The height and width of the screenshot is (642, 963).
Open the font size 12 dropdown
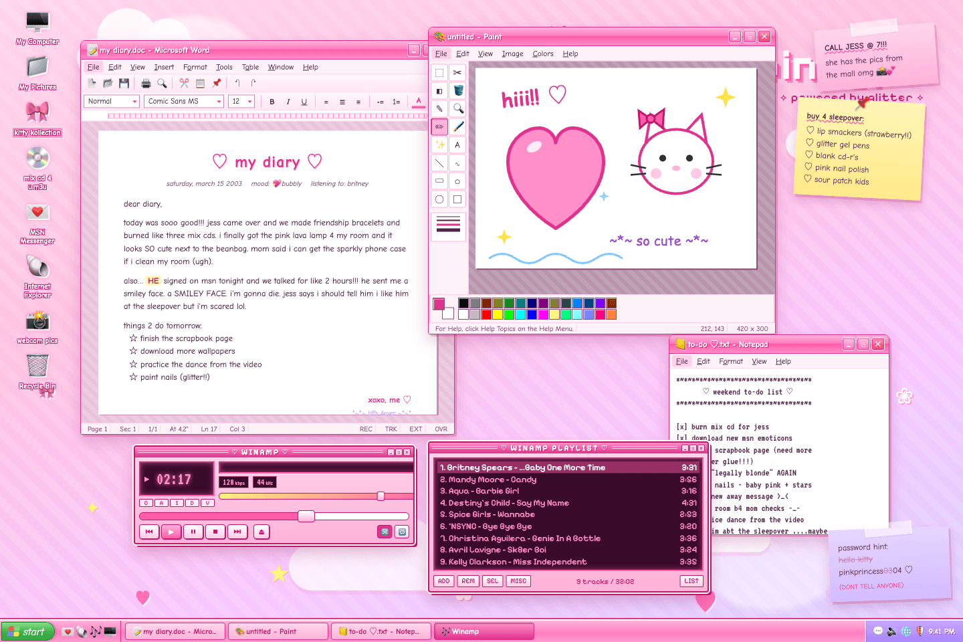coord(241,101)
